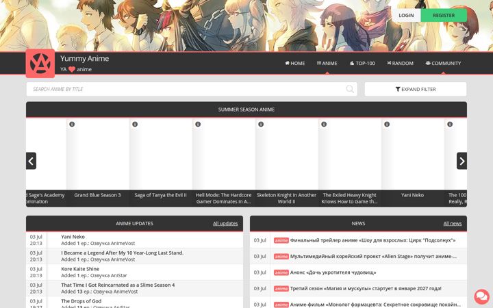The width and height of the screenshot is (493, 308).
Task: Open news about «Магия и мускулы» third season
Action: pyautogui.click(x=366, y=289)
